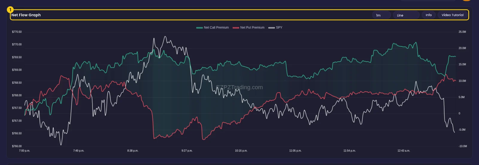Click the 11:05 p.m. time axis label
Image resolution: width=479 pixels, height=165 pixels.
pos(295,151)
